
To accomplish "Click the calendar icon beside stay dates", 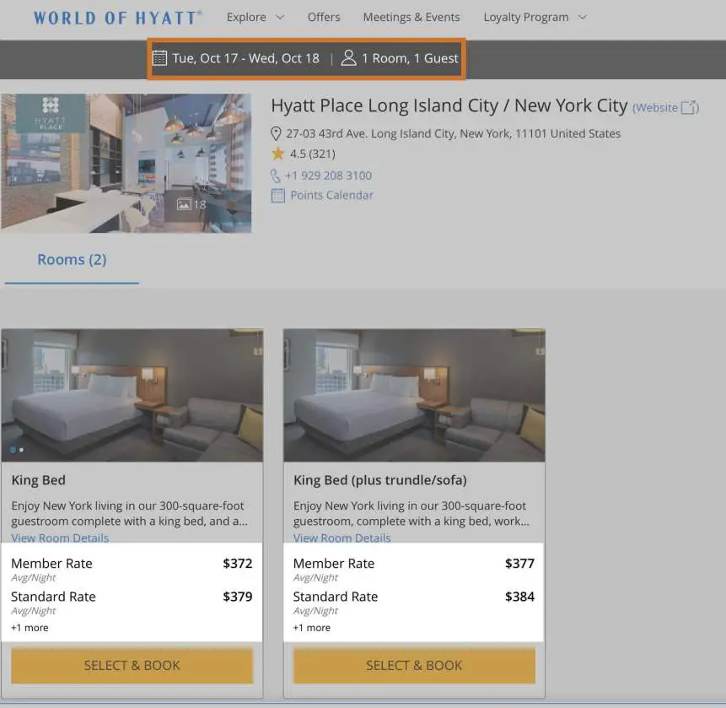I will pyautogui.click(x=159, y=58).
